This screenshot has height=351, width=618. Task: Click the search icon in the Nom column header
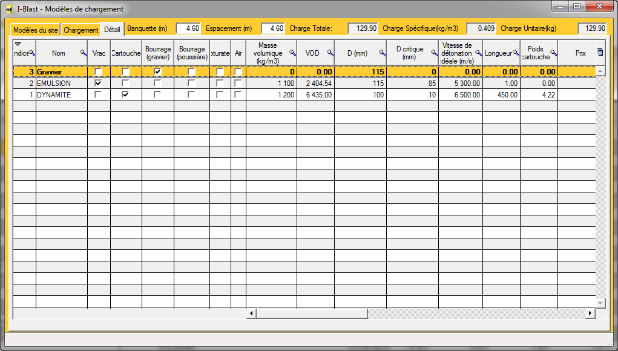click(84, 53)
